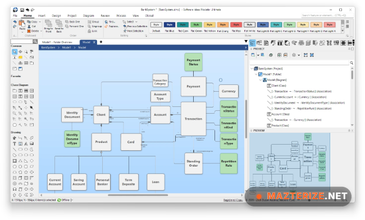Switch to the Review ribbon tab
The height and width of the screenshot is (220, 365).
(105, 16)
